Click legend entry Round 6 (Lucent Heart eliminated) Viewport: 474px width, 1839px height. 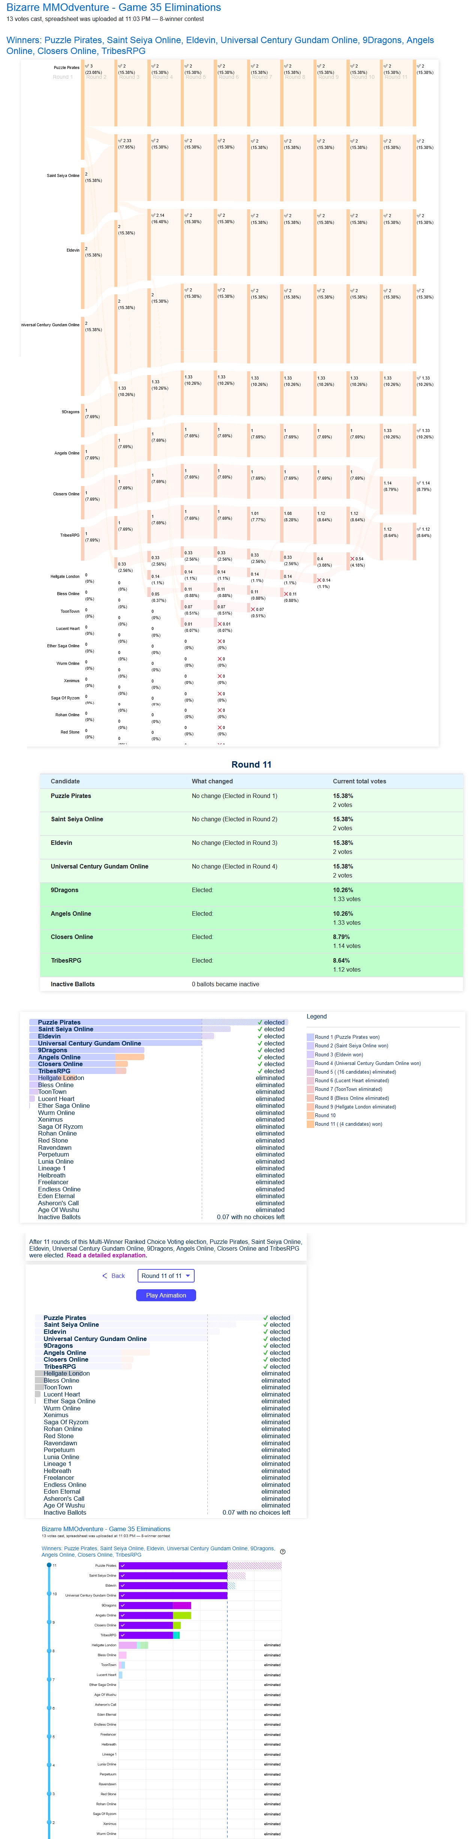point(352,1081)
